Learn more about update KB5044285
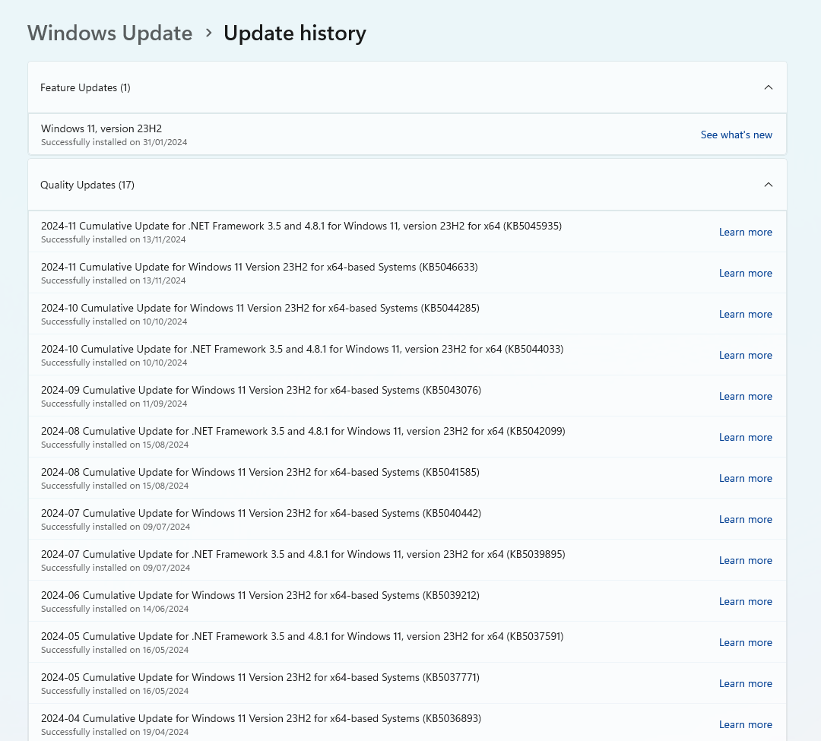The height and width of the screenshot is (741, 821). [x=745, y=314]
